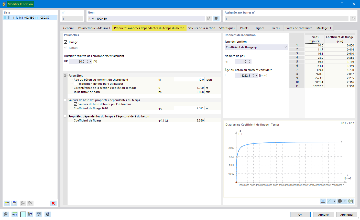
Task: Click the Temps t [jours] column header
Action: click(x=314, y=39)
